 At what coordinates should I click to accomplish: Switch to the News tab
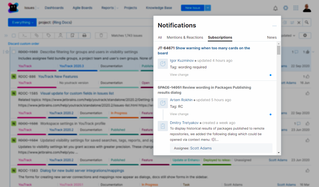click(272, 37)
